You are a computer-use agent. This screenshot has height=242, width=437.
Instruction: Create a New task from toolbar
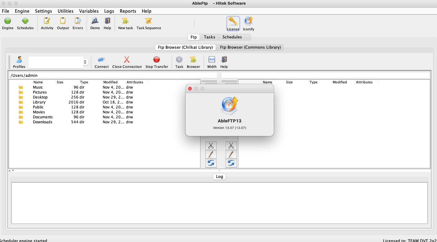[125, 21]
